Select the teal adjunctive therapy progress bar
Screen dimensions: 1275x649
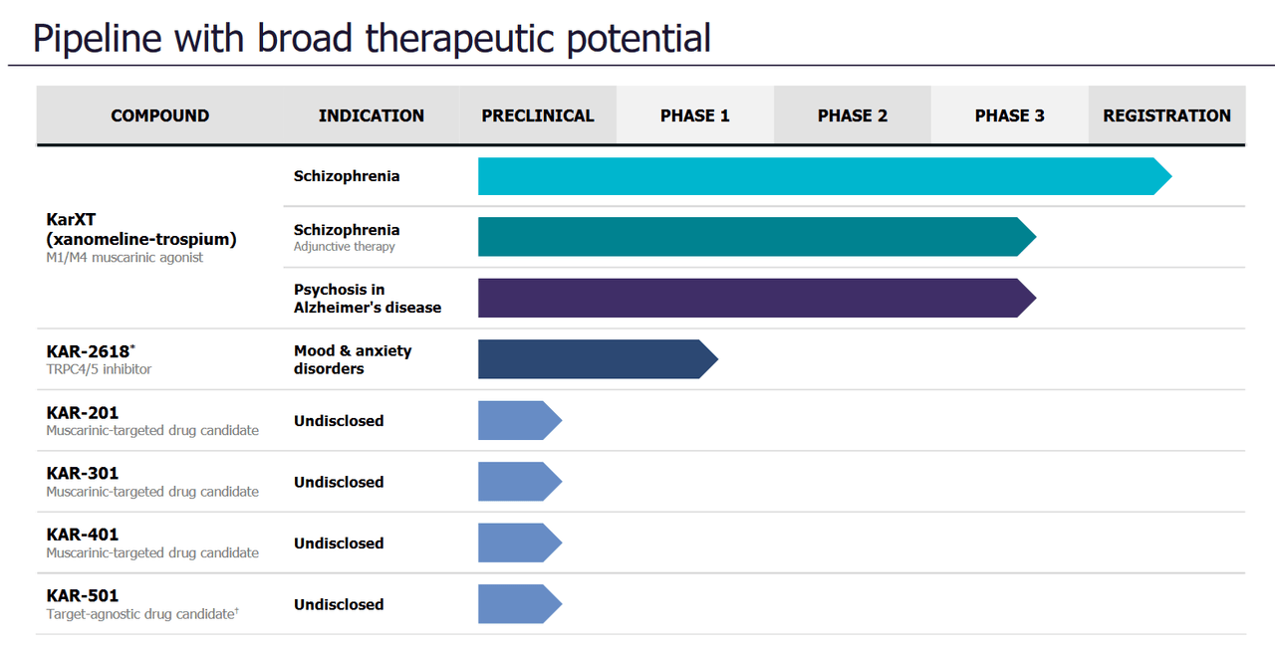(x=747, y=237)
